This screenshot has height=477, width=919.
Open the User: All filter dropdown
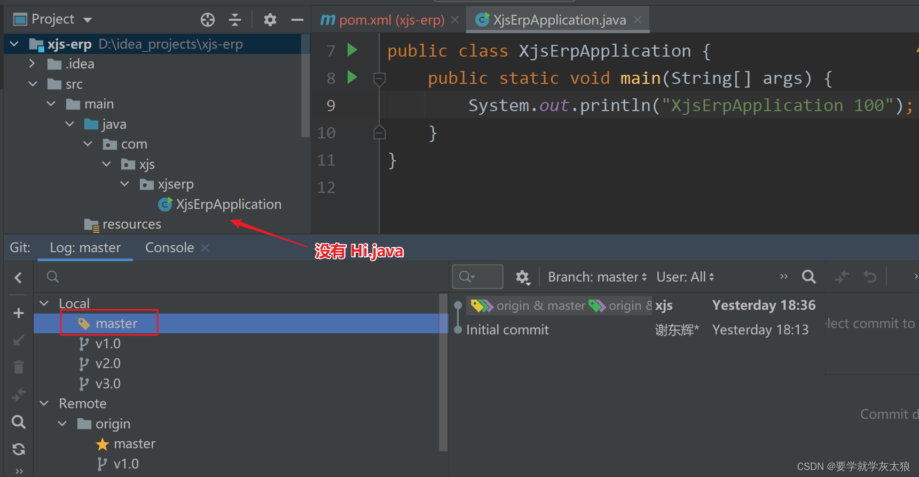coord(686,277)
